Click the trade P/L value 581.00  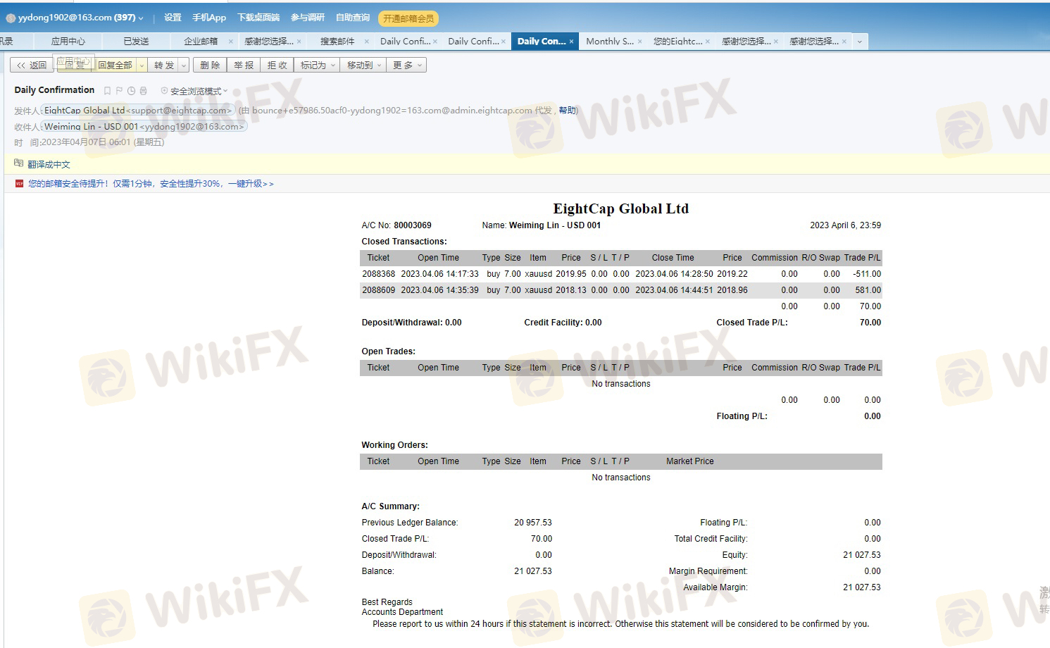(868, 290)
